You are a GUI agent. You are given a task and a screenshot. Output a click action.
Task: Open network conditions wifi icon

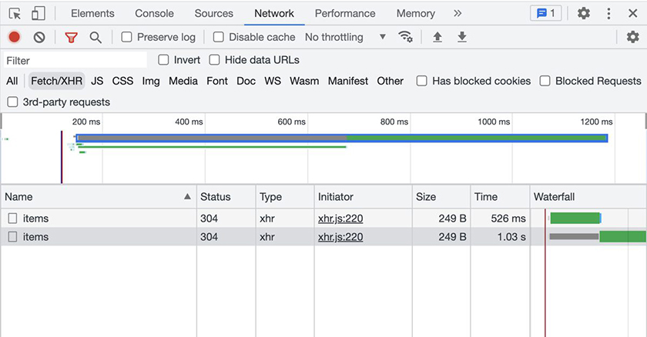(405, 37)
